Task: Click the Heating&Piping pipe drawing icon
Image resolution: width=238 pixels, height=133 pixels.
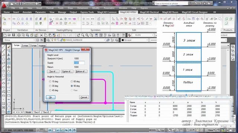Action: coord(51,19)
